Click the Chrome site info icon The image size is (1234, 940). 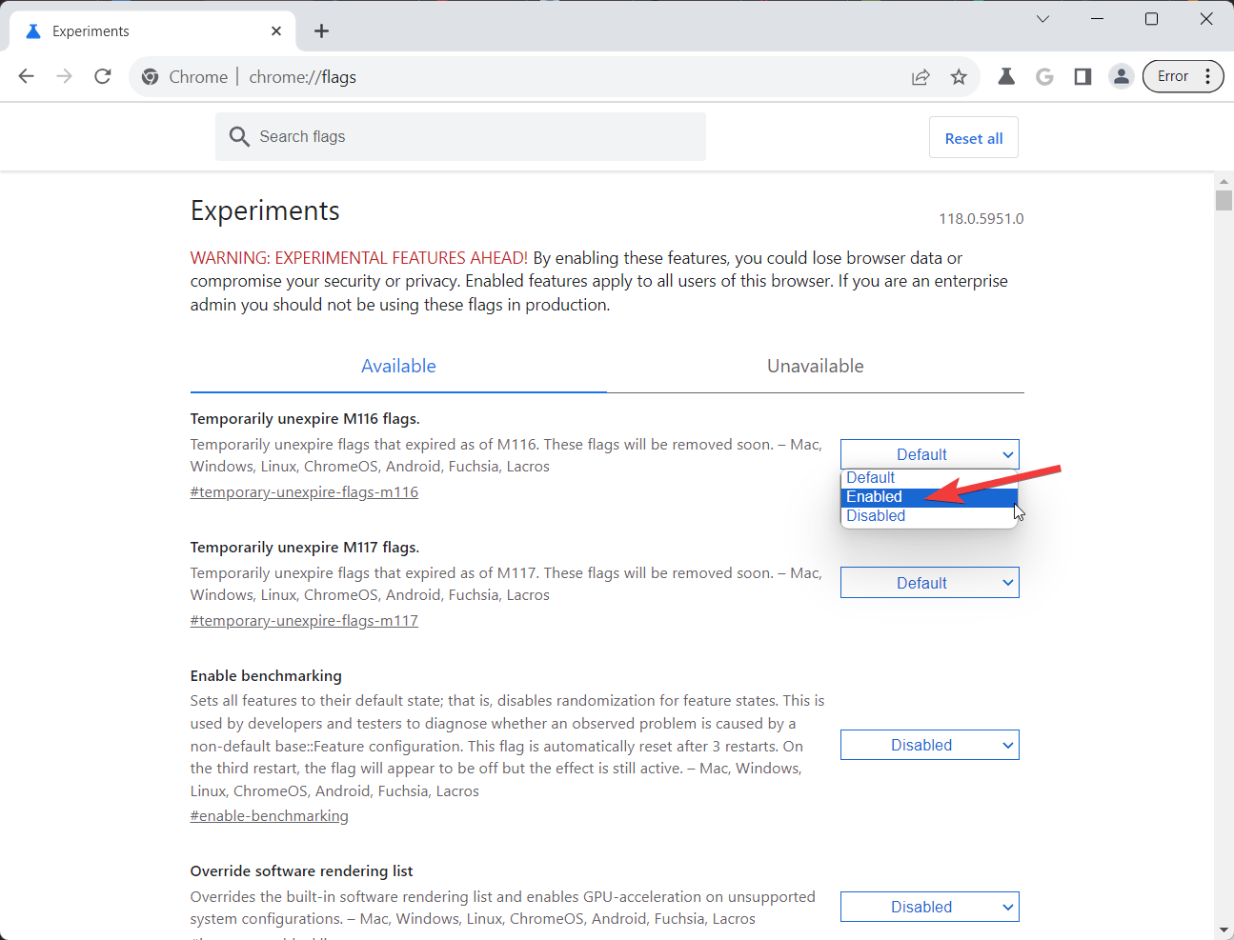coord(150,77)
